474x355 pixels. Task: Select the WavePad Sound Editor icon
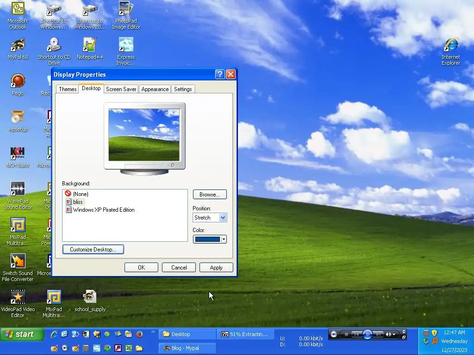click(x=18, y=196)
